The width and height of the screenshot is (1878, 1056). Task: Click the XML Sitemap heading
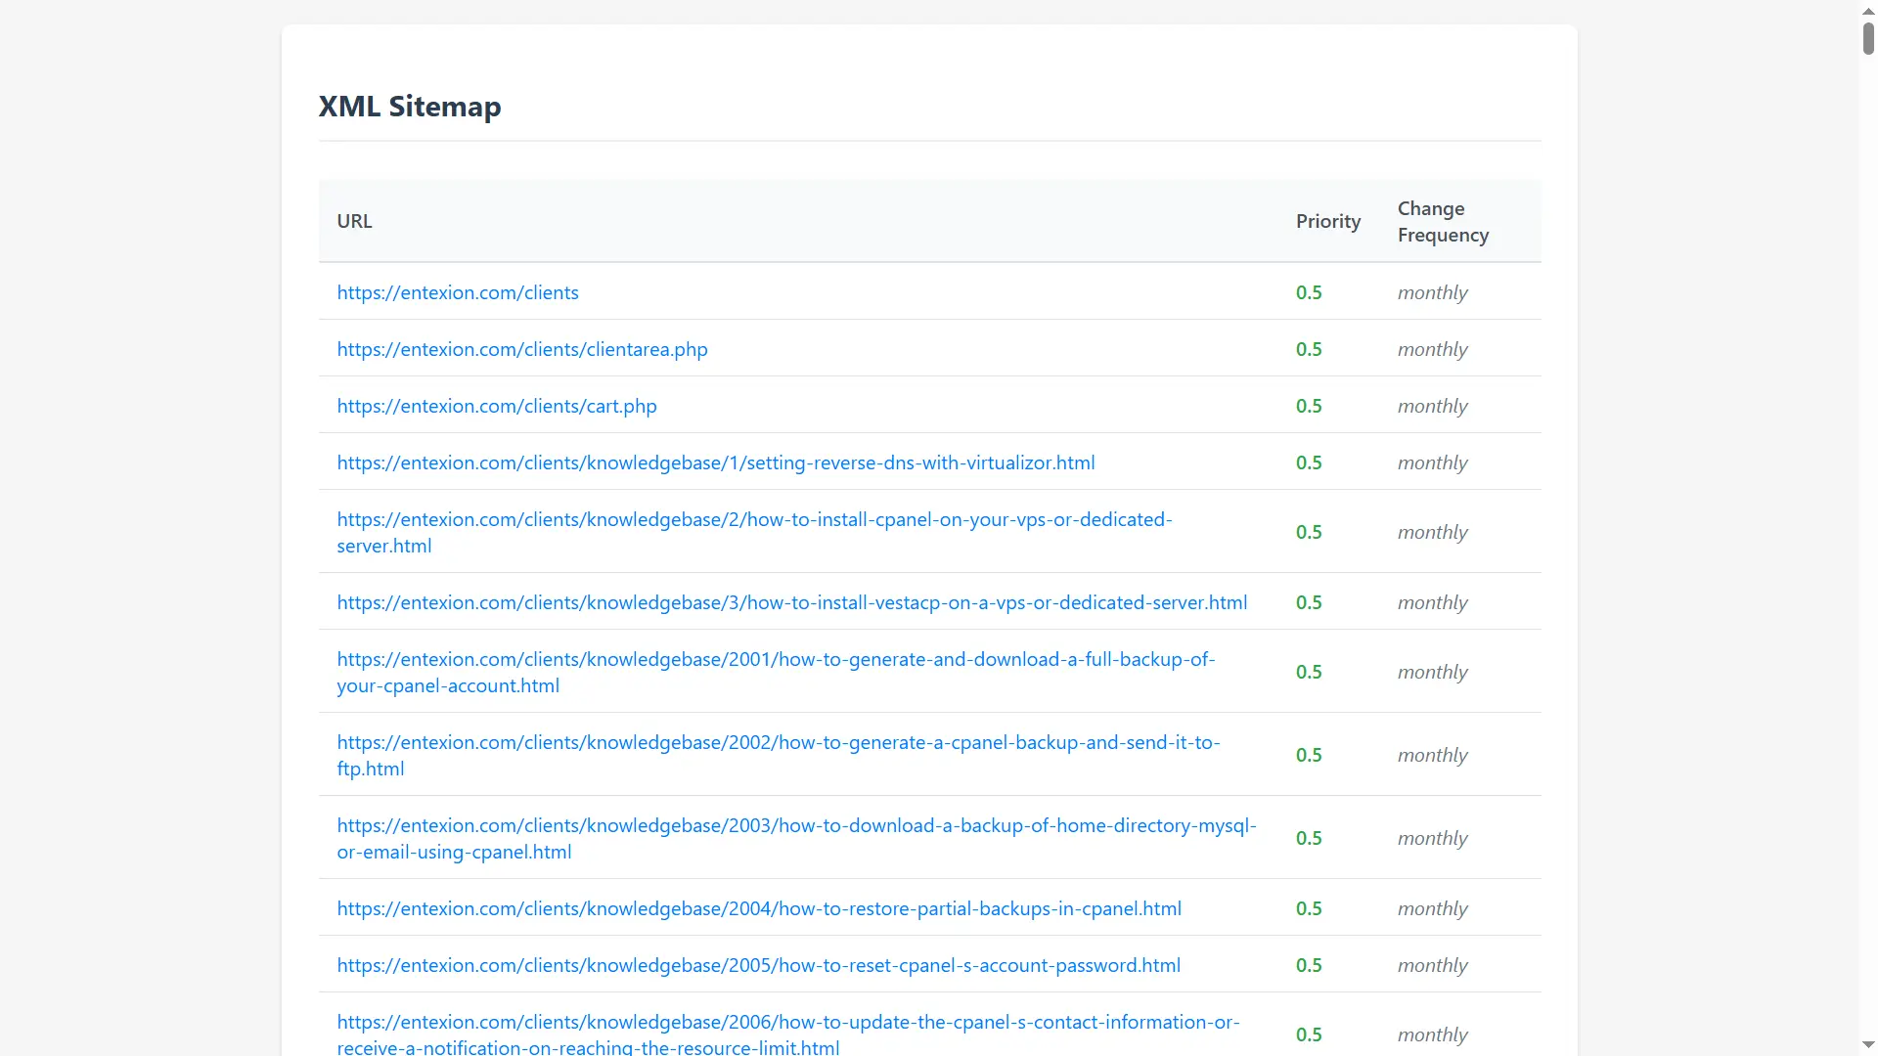point(410,106)
